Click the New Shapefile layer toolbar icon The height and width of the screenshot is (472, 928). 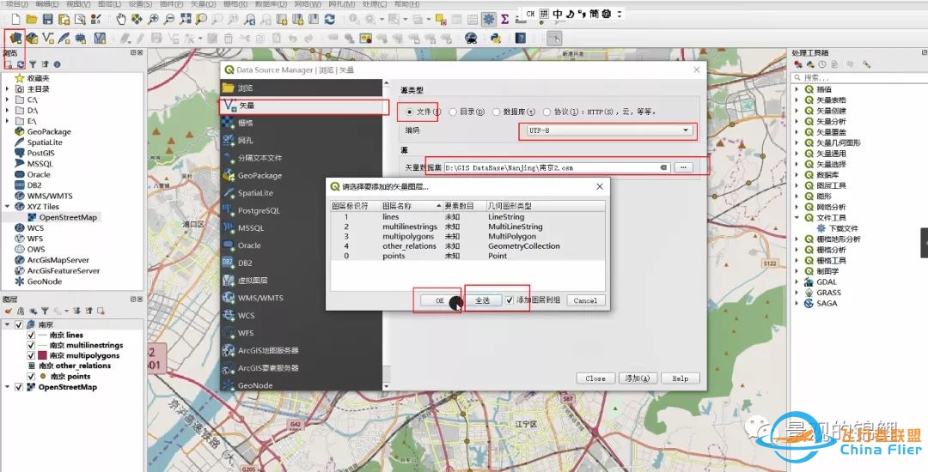[48, 38]
